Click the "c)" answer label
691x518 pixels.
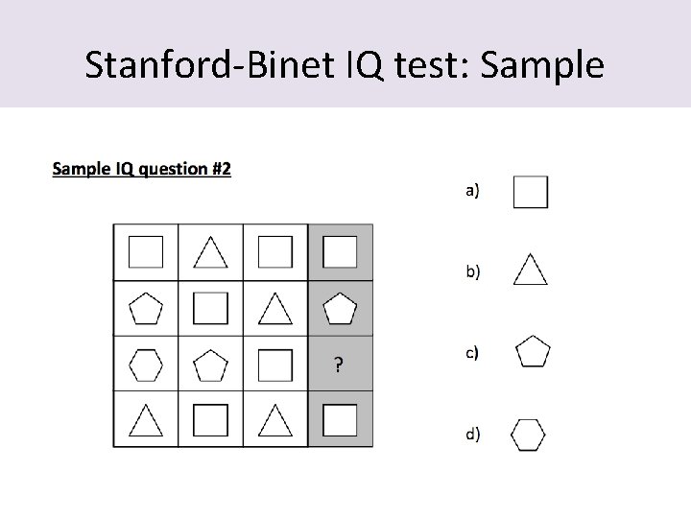[x=472, y=352]
